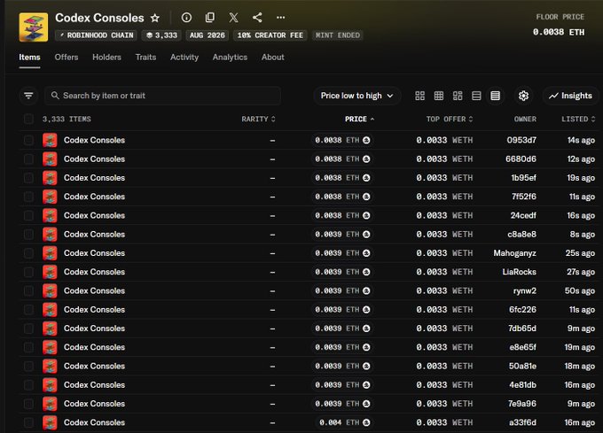The height and width of the screenshot is (433, 603).
Task: Open the collection info icon
Action: point(186,18)
